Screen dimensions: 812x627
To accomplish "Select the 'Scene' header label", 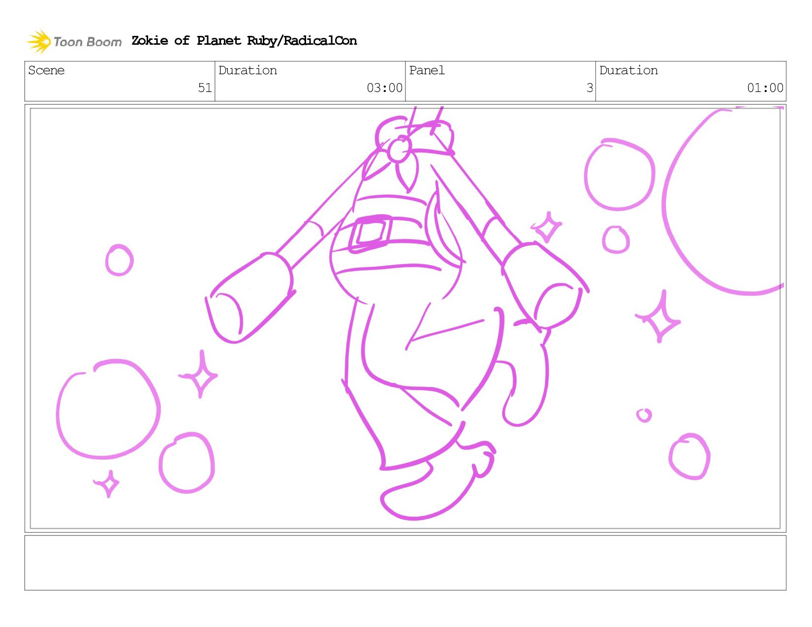I will pyautogui.click(x=46, y=70).
